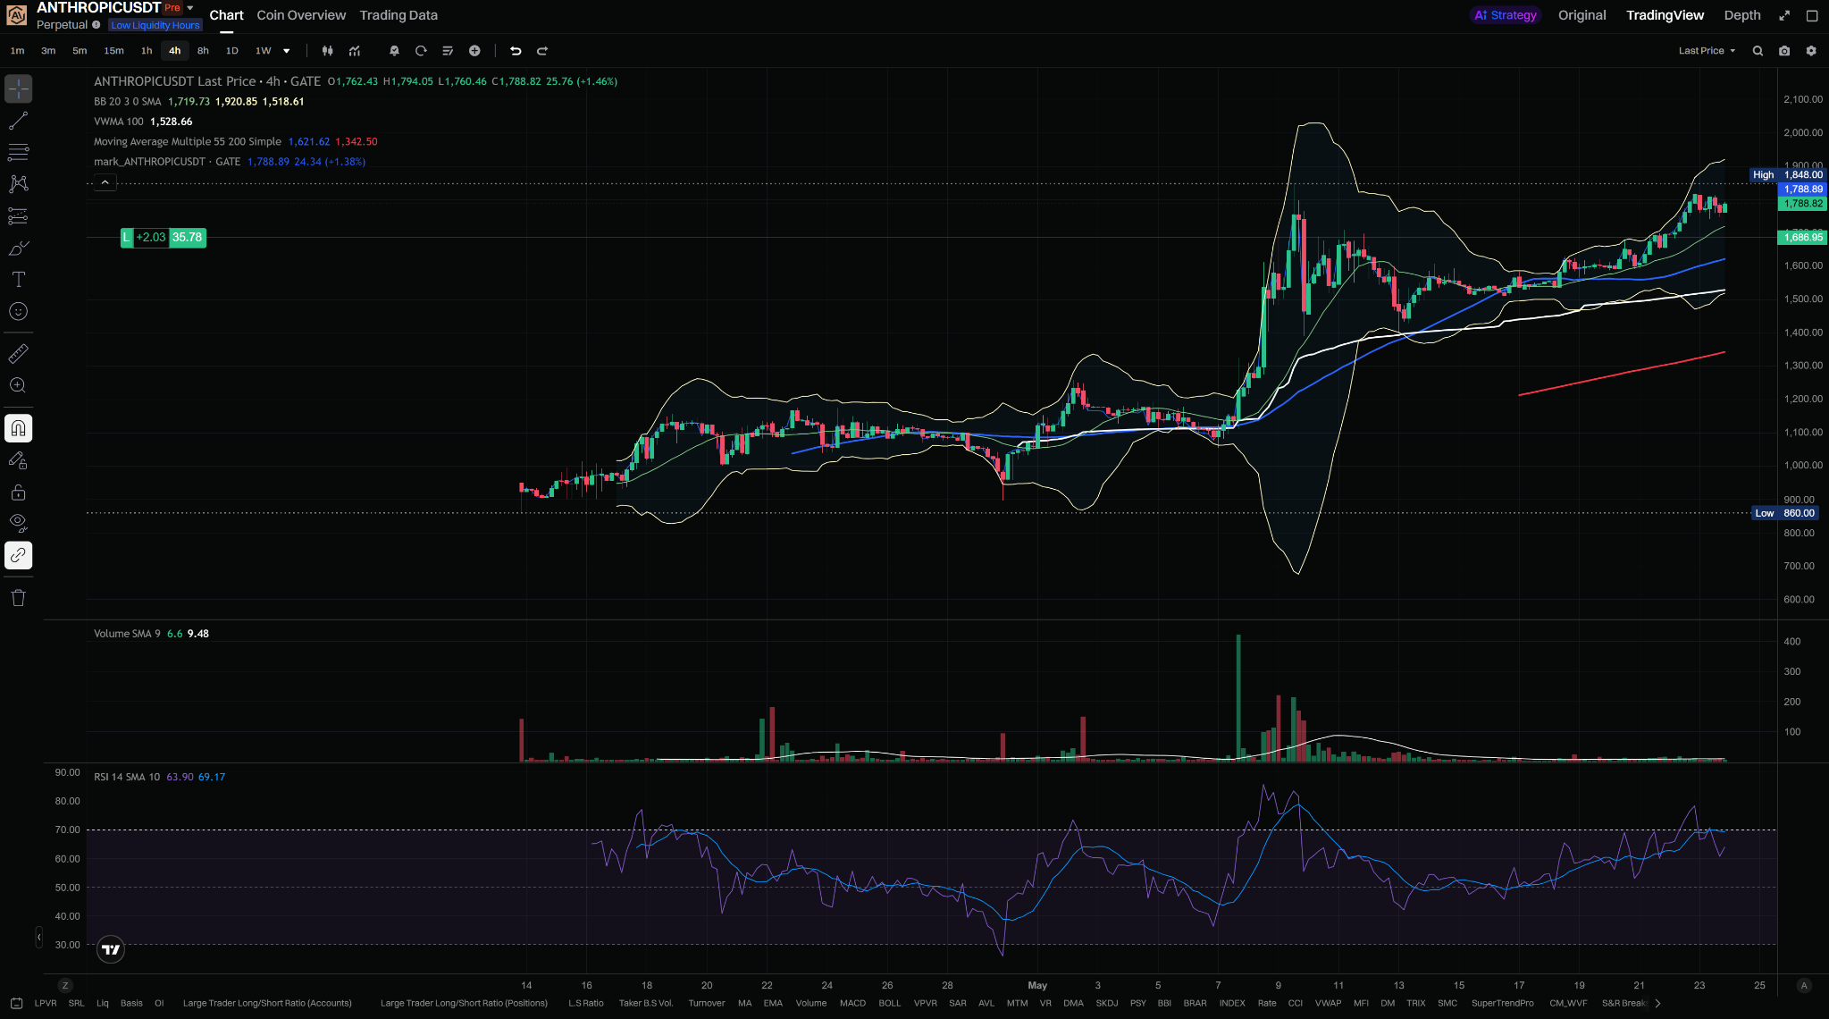Expand the left side panel arrow
1829x1019 pixels.
[39, 937]
